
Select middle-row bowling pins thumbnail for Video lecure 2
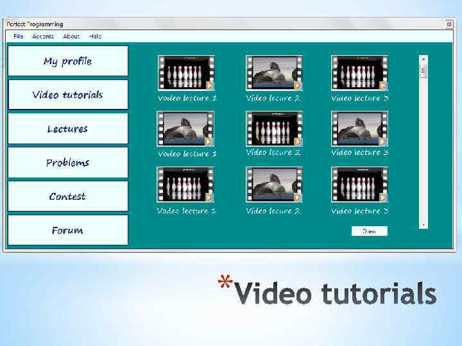pos(275,129)
